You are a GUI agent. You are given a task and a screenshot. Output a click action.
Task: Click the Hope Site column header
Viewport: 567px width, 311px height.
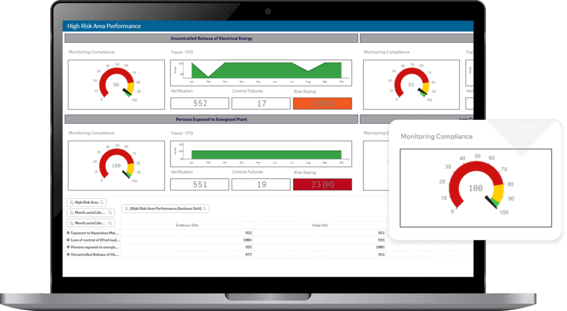click(x=319, y=225)
